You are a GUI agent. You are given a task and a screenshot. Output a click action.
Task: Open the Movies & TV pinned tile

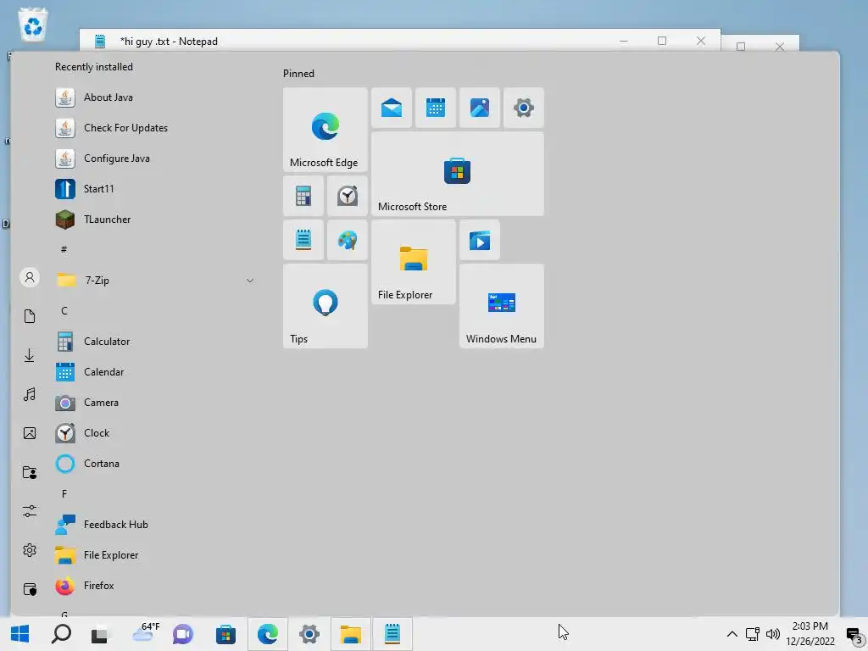[480, 240]
